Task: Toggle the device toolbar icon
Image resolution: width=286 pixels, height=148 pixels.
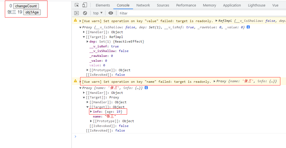Action: point(85,5)
